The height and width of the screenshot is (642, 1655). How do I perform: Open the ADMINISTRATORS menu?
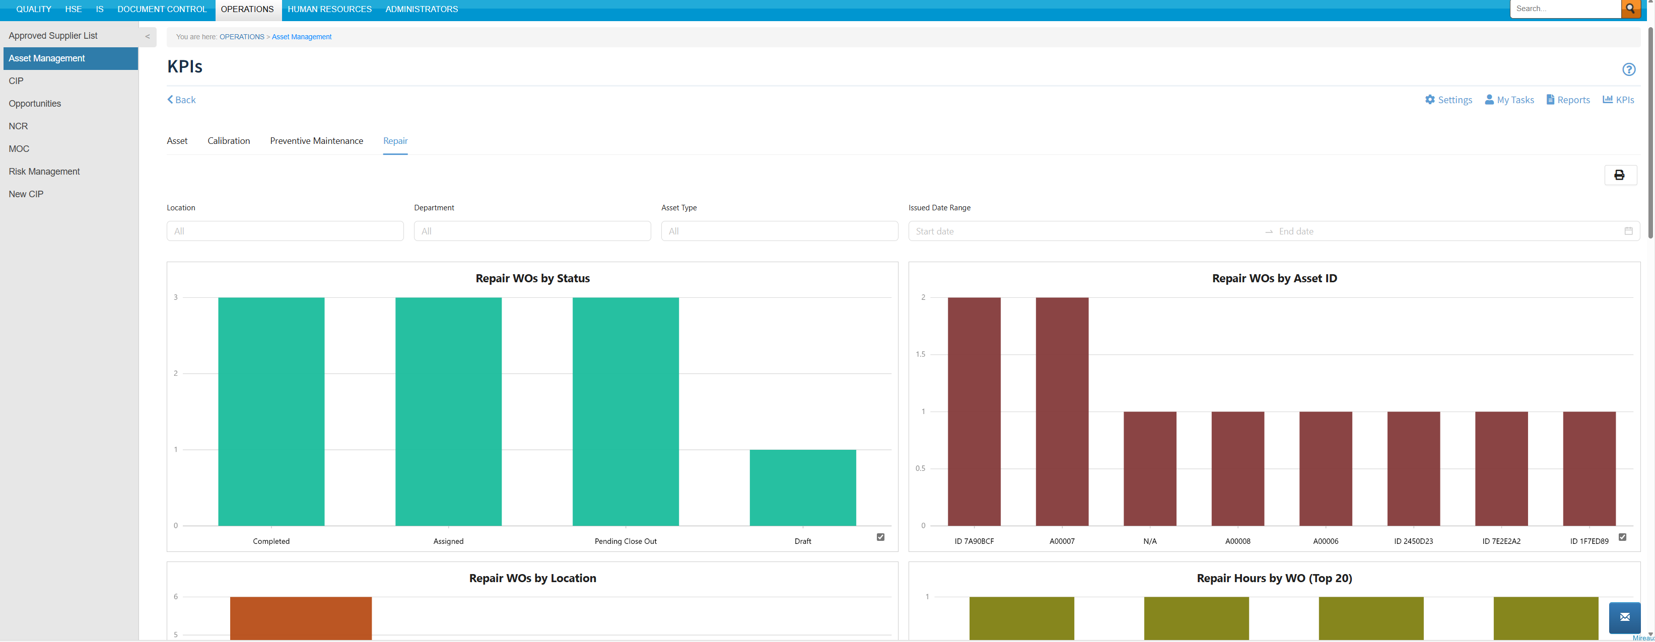(x=422, y=9)
